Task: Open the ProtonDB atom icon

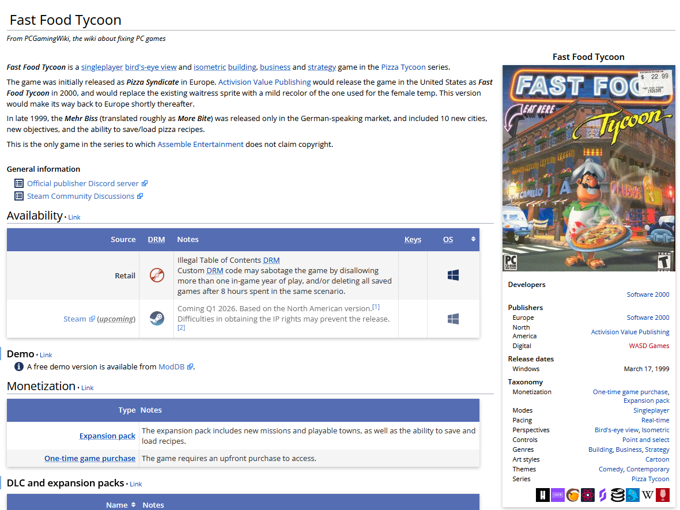Action: [588, 495]
